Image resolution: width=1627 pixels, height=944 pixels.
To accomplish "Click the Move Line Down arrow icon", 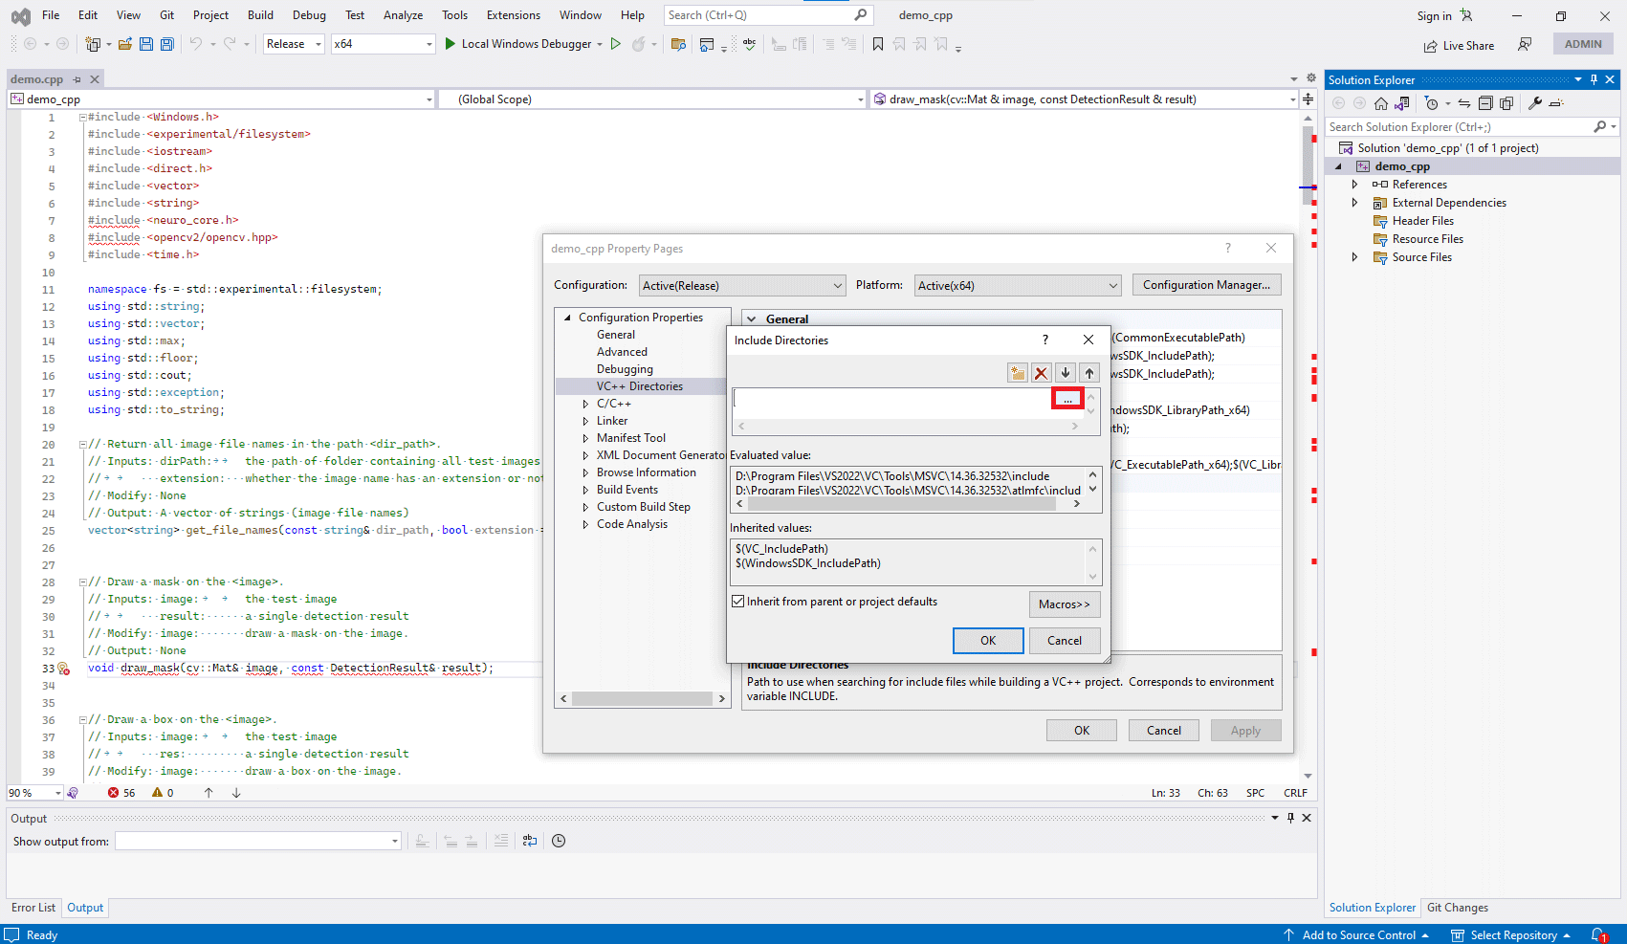I will 1066,373.
